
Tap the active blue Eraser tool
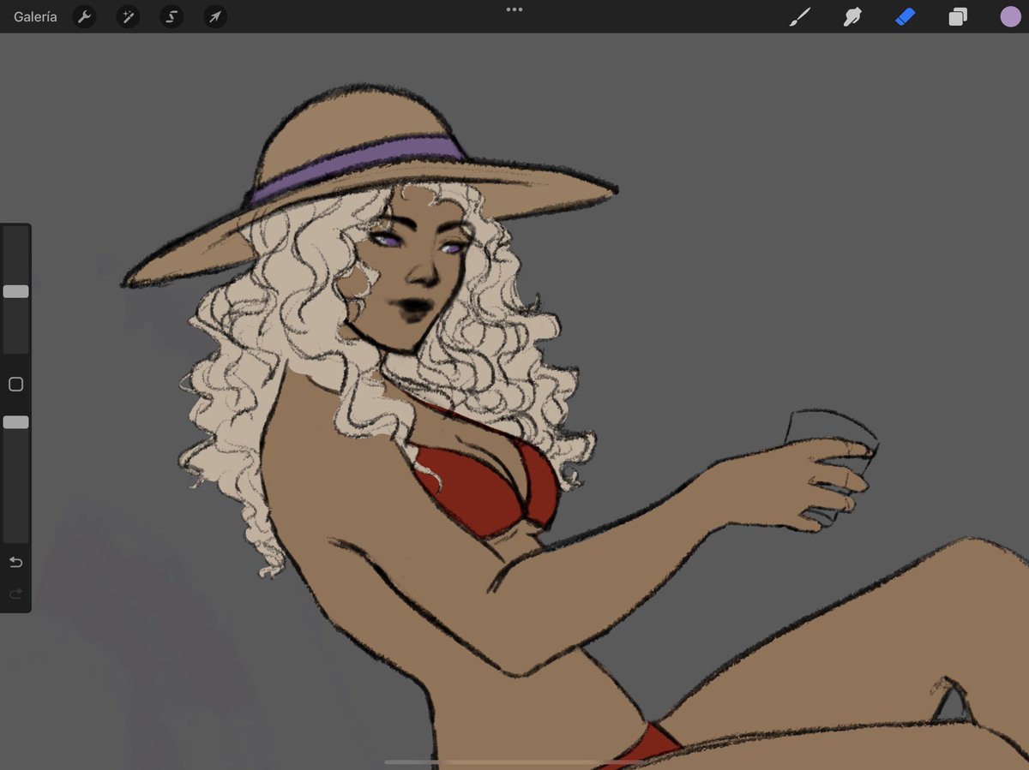coord(906,16)
